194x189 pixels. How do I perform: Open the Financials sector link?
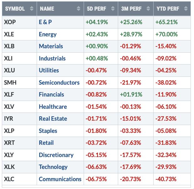(51, 94)
